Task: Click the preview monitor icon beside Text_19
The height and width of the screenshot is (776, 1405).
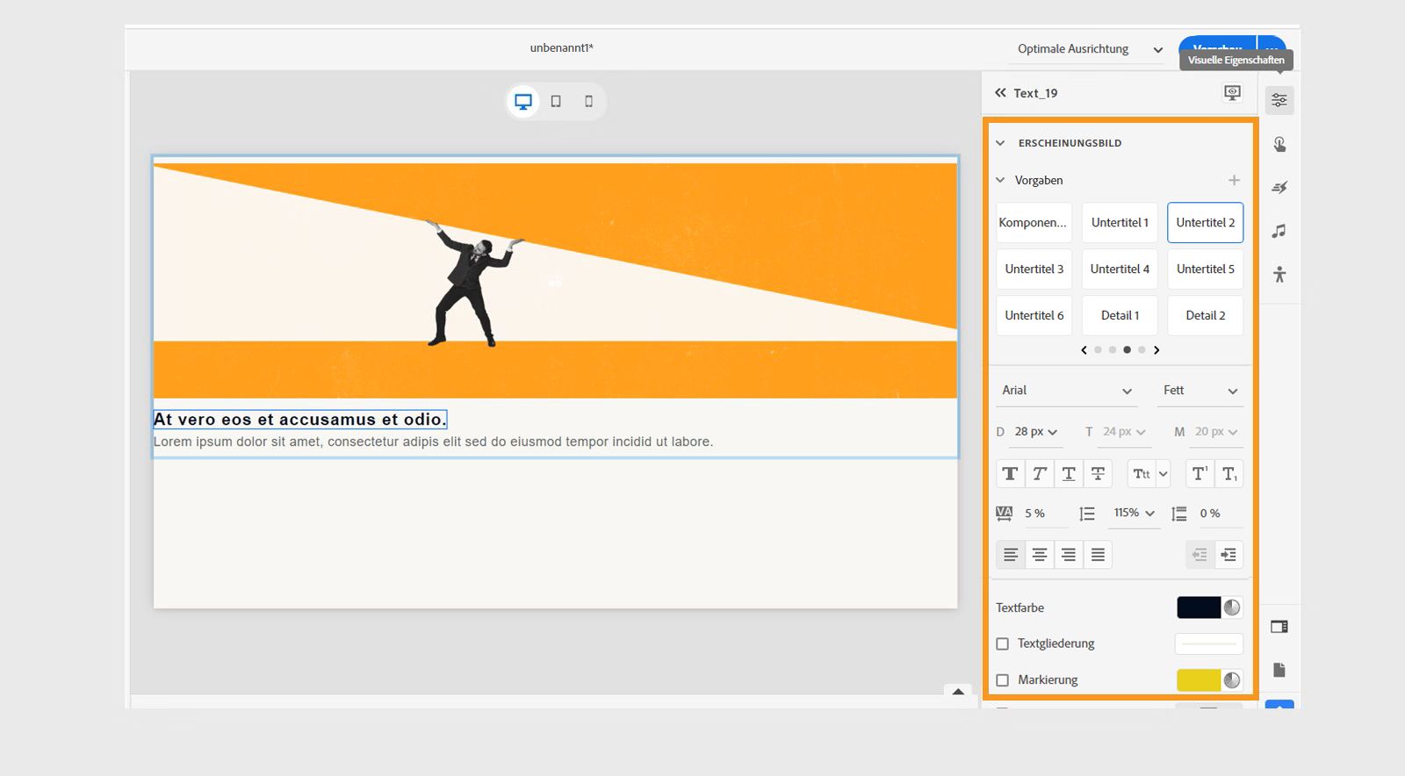Action: [x=1232, y=93]
